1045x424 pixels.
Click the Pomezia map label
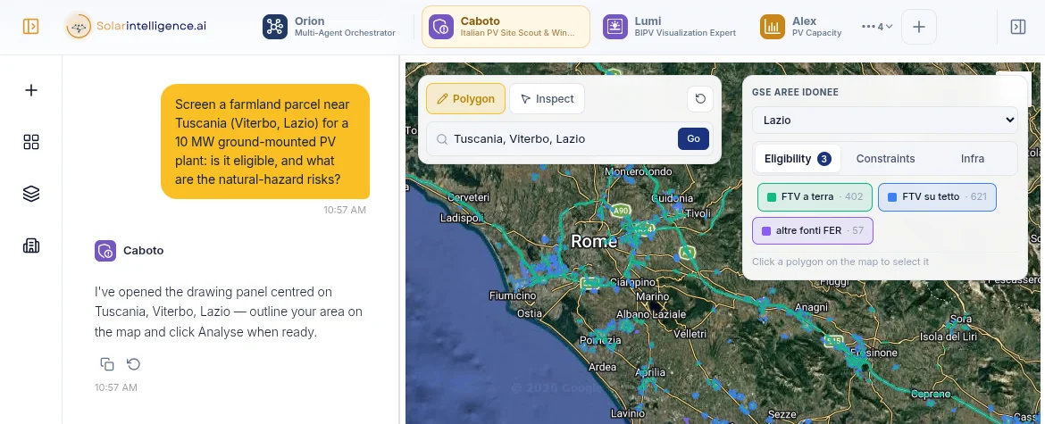[600, 340]
